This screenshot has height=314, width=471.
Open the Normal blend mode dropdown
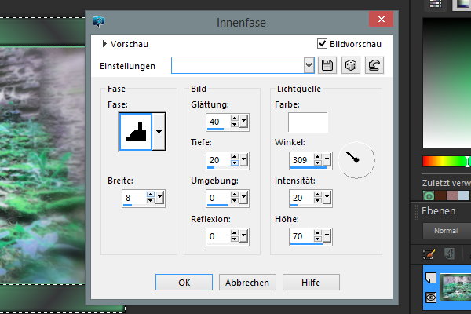click(x=445, y=232)
